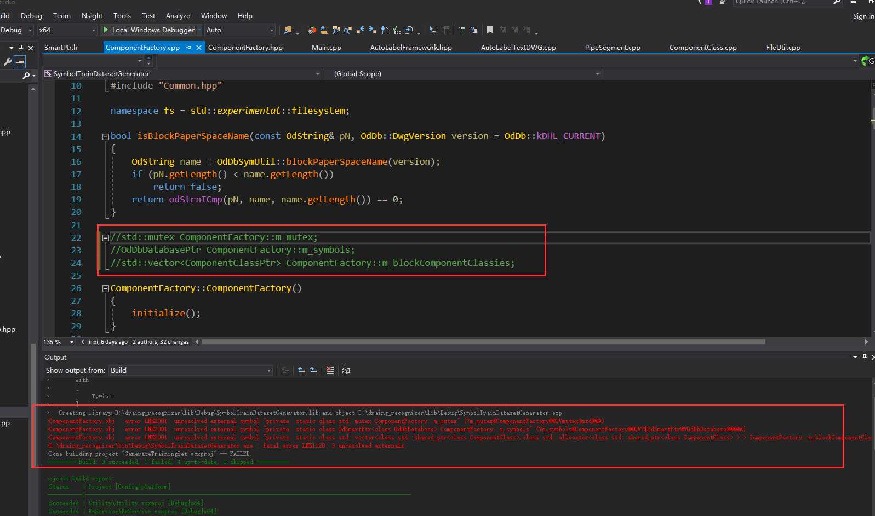Switch to the ComponentClass.cpp tab
875x516 pixels.
tap(703, 48)
